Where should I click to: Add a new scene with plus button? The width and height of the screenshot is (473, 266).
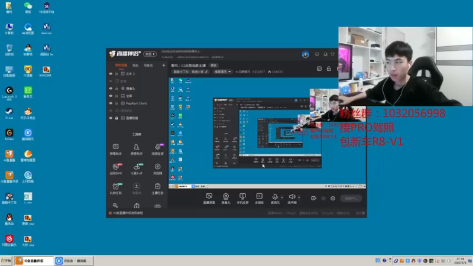point(164,65)
